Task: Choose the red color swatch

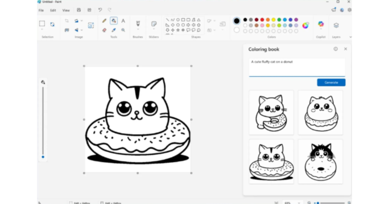Action: click(x=262, y=20)
